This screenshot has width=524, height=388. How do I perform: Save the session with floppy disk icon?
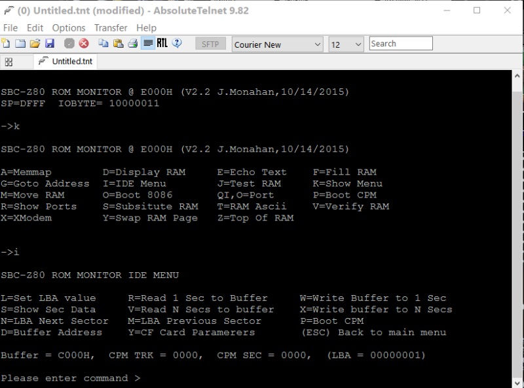(x=50, y=43)
